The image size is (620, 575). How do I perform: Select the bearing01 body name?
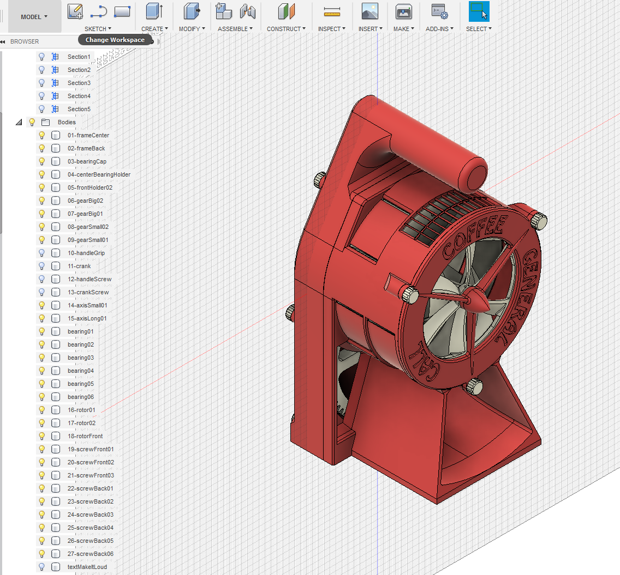tap(81, 331)
